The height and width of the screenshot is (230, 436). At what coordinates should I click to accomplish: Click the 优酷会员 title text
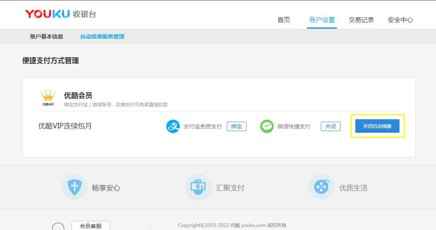pos(78,95)
